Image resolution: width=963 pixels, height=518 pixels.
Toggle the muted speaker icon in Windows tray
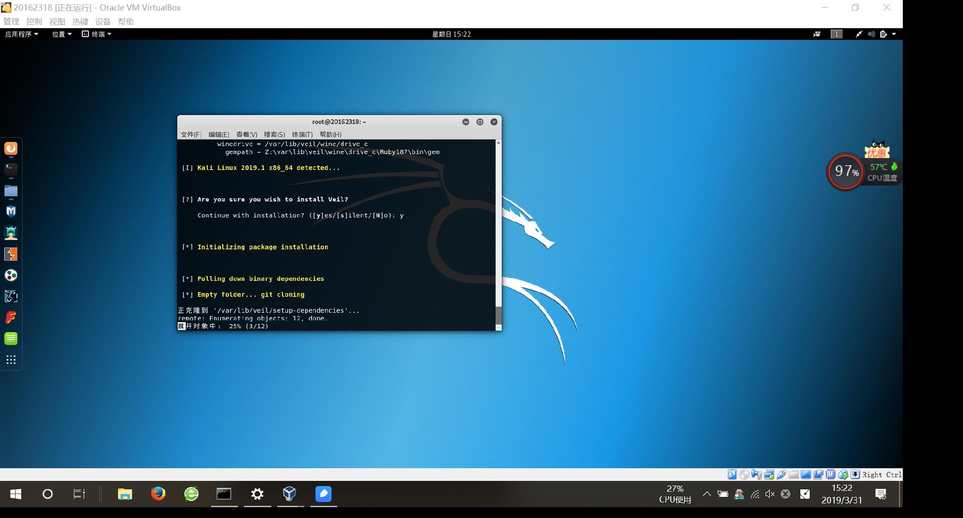coord(770,494)
